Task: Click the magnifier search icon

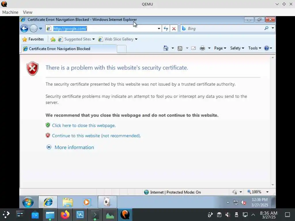Action: tap(266, 28)
